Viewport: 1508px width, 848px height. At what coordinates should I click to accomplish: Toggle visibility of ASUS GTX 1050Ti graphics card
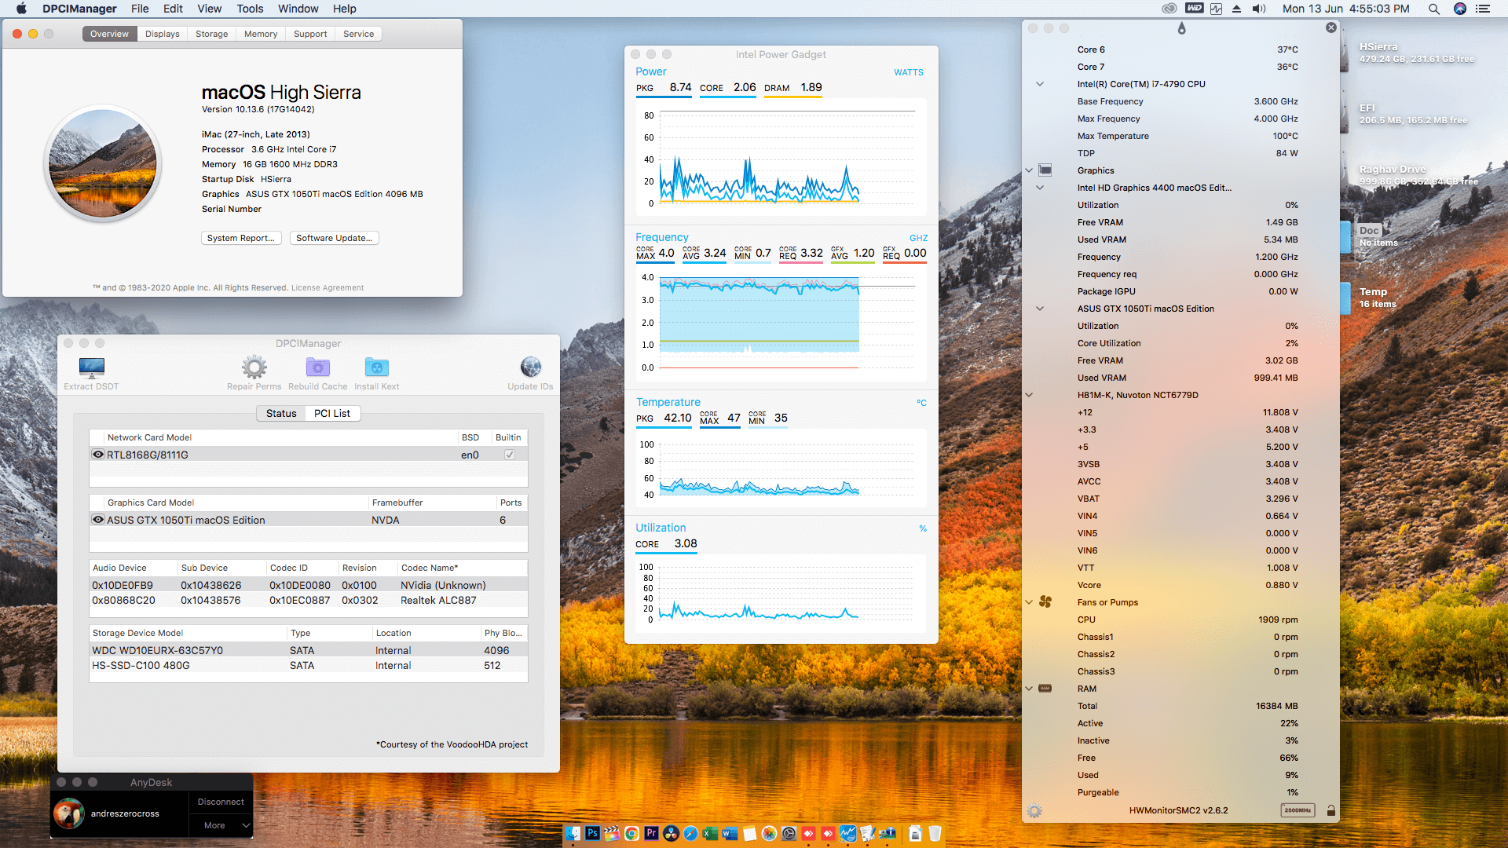pyautogui.click(x=98, y=519)
